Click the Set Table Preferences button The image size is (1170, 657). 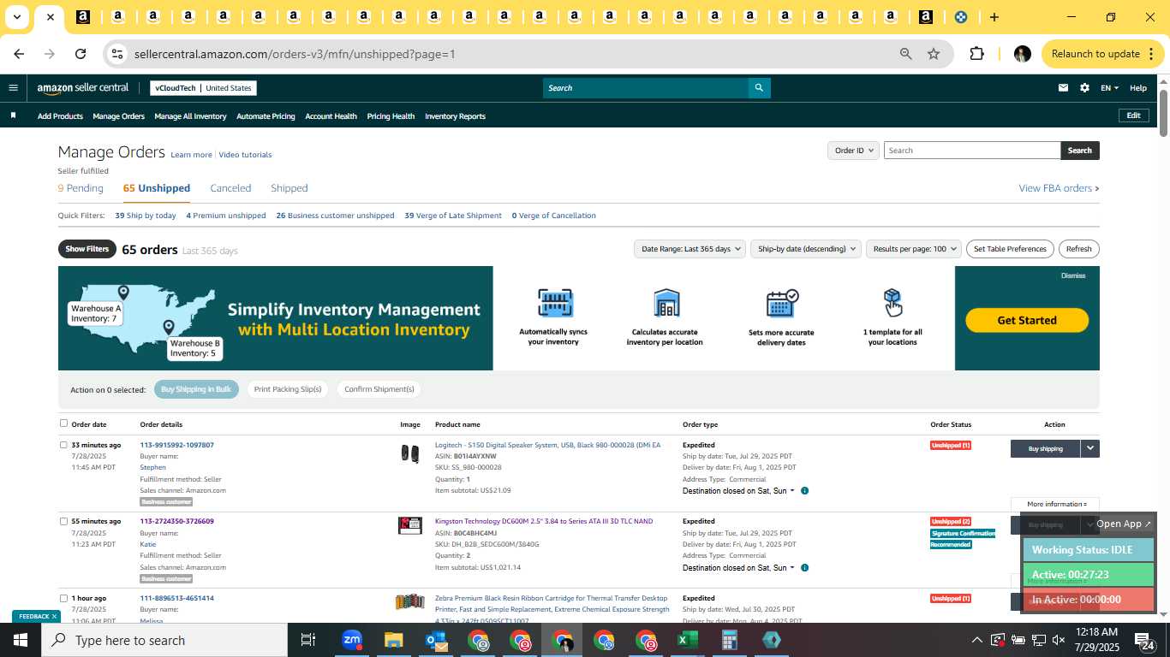[x=1011, y=249]
